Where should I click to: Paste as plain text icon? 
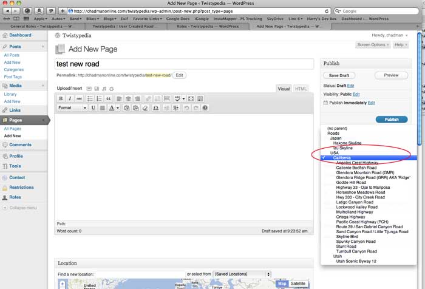[x=126, y=108]
